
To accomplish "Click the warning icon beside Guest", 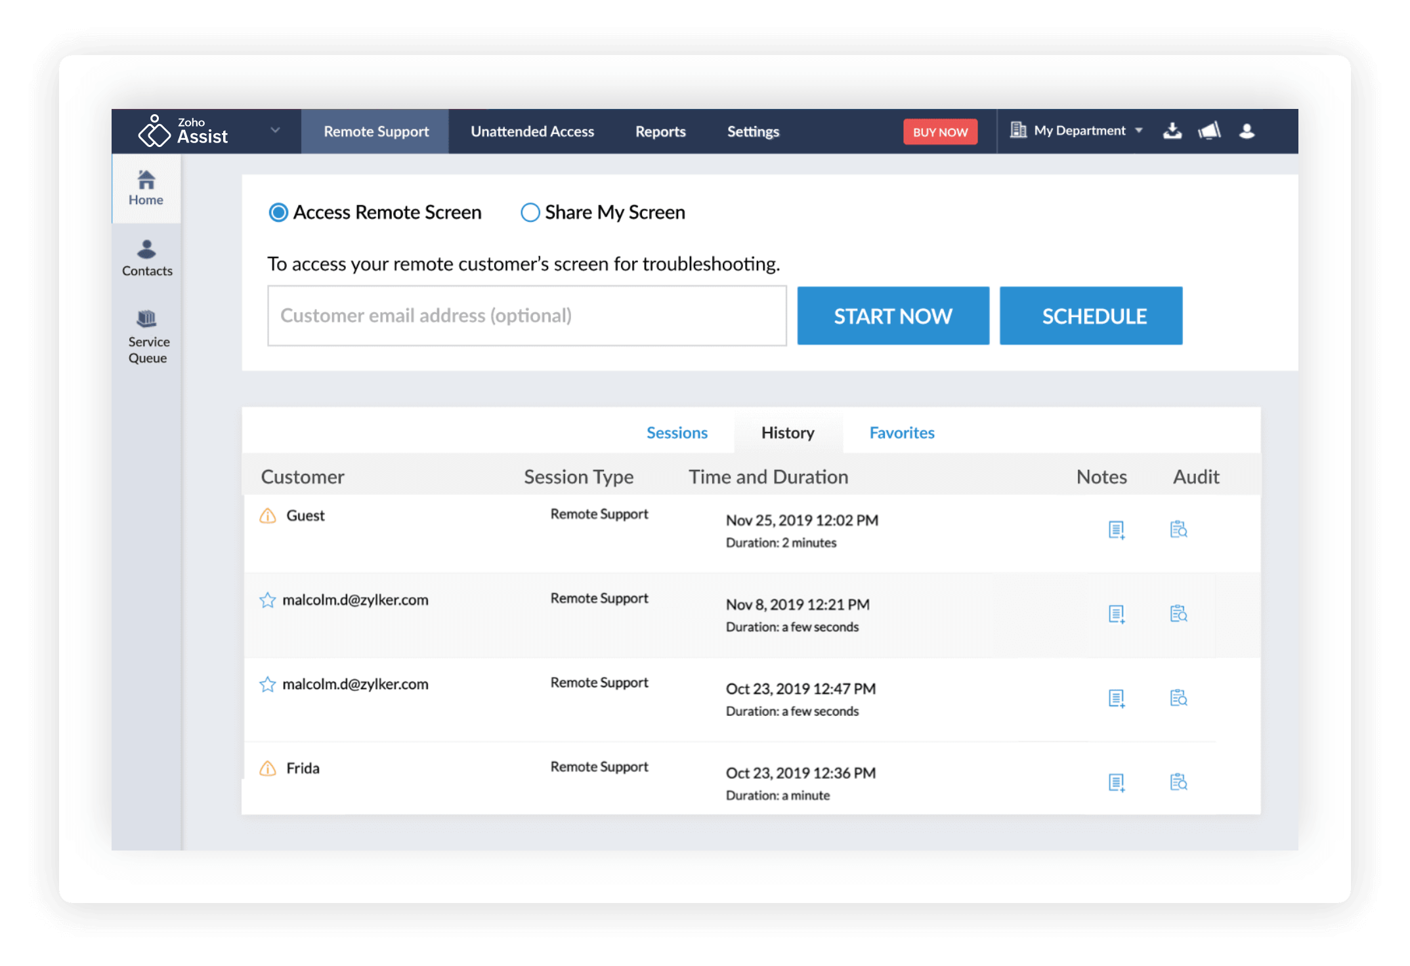I will point(268,516).
